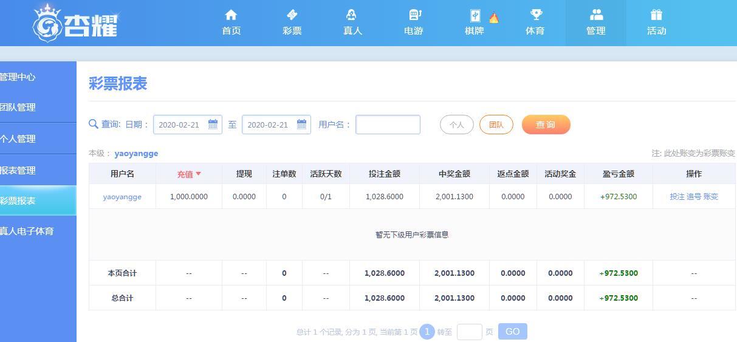Open the 电游 slot machine icon
Image resolution: width=737 pixels, height=342 pixels.
pyautogui.click(x=414, y=15)
